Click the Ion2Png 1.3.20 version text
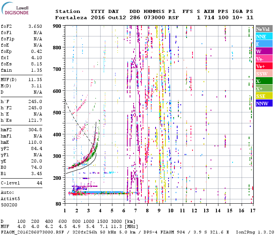Image resolution: width=275 pixels, height=235 pixels. tap(255, 232)
